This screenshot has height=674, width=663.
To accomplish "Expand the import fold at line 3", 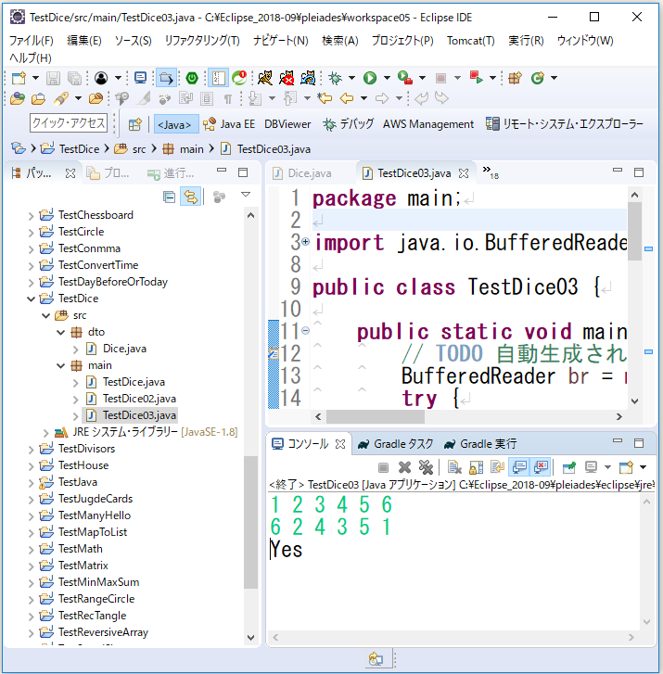I will [305, 242].
